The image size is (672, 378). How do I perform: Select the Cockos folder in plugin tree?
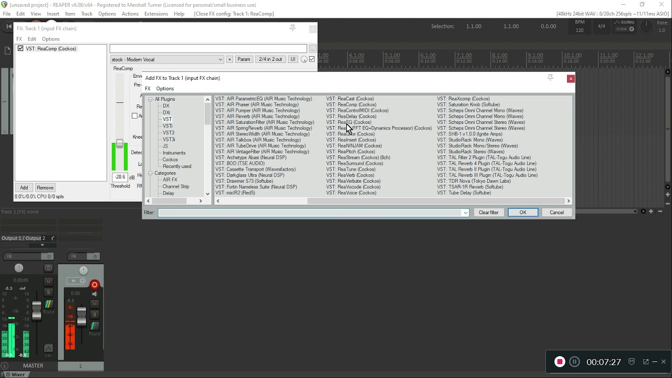point(170,160)
